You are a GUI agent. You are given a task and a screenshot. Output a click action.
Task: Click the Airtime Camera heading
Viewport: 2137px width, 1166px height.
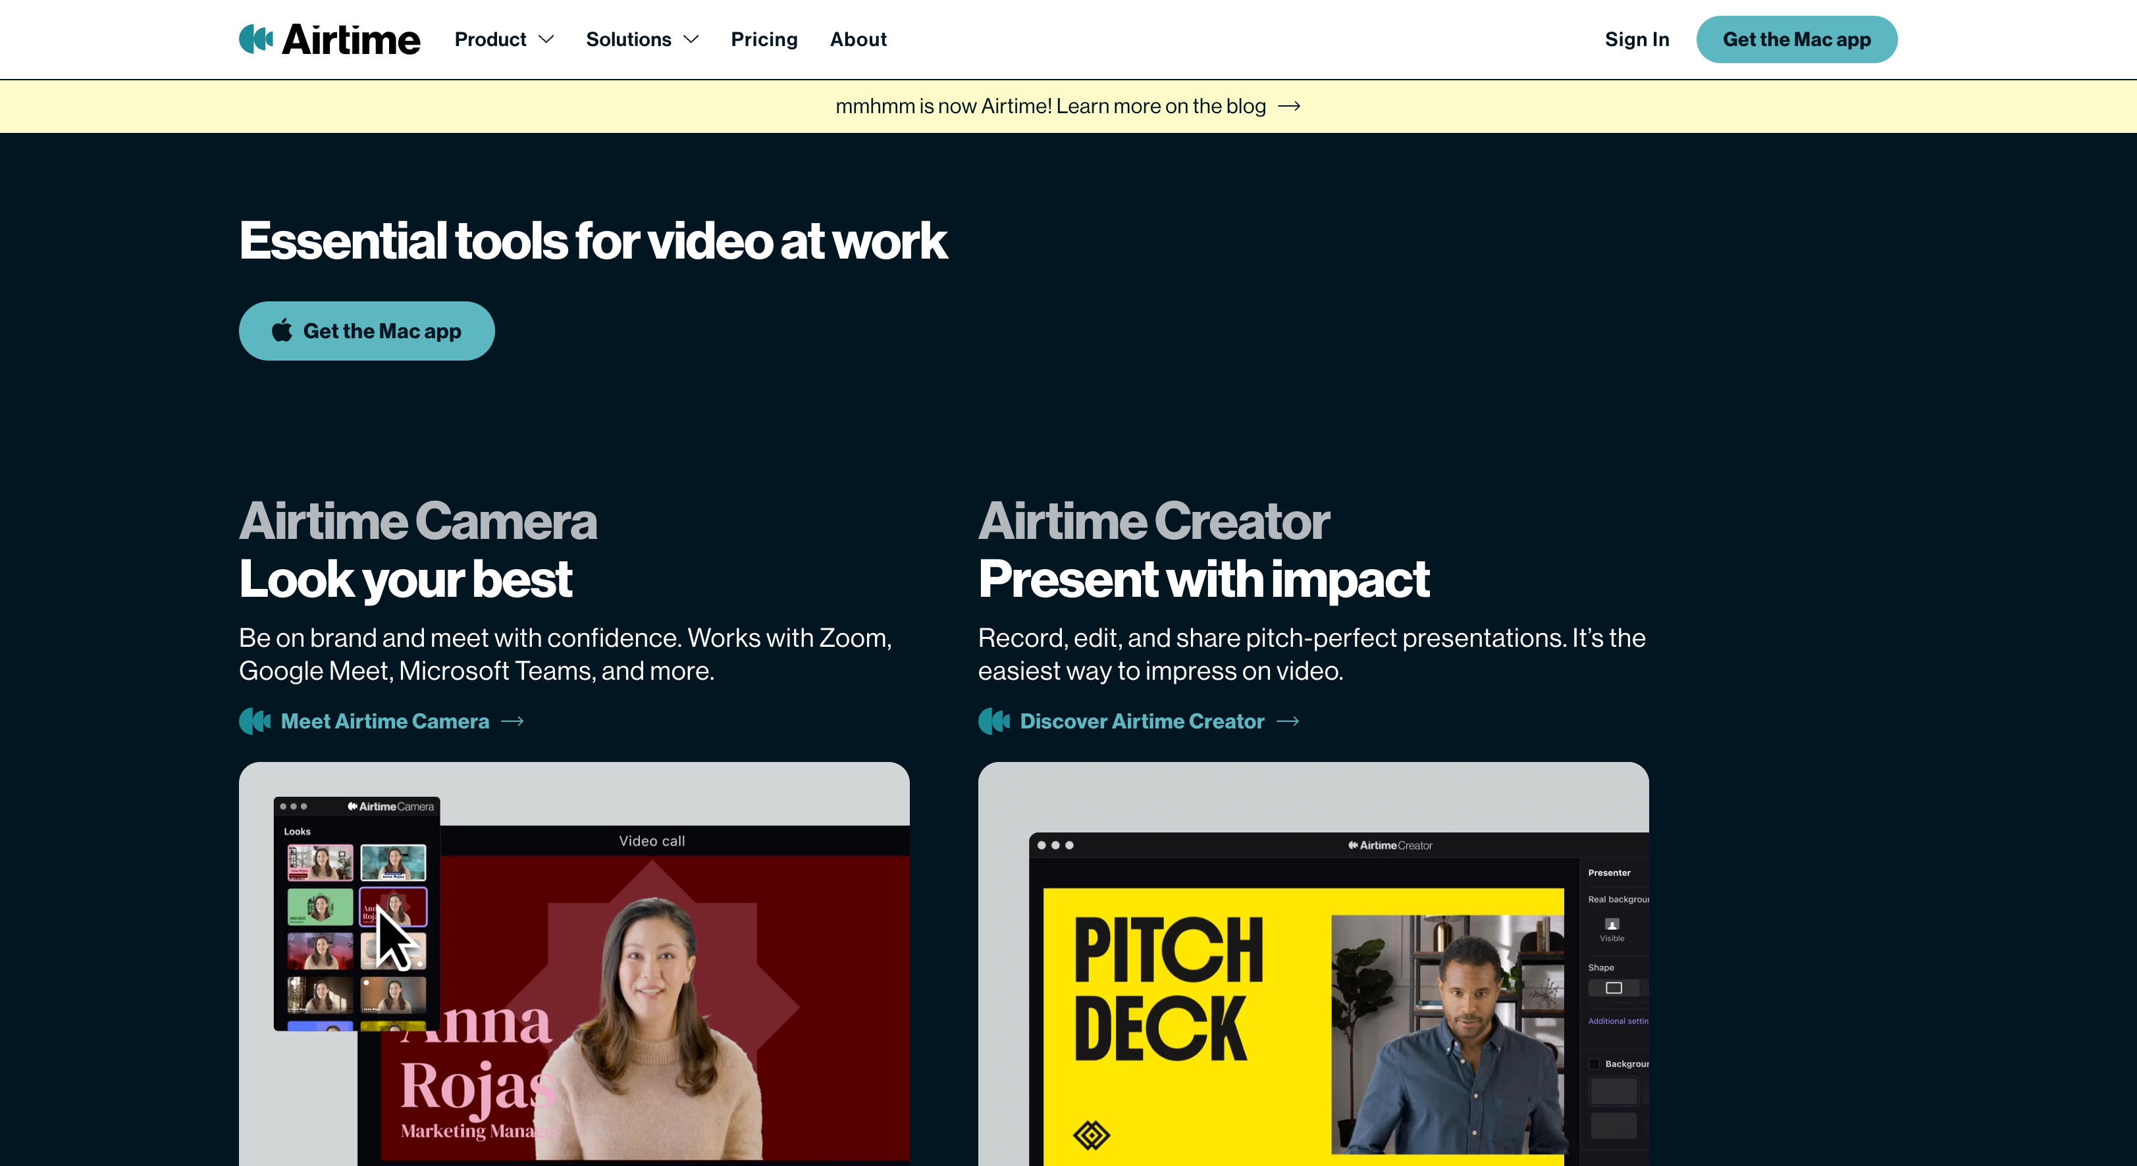417,522
